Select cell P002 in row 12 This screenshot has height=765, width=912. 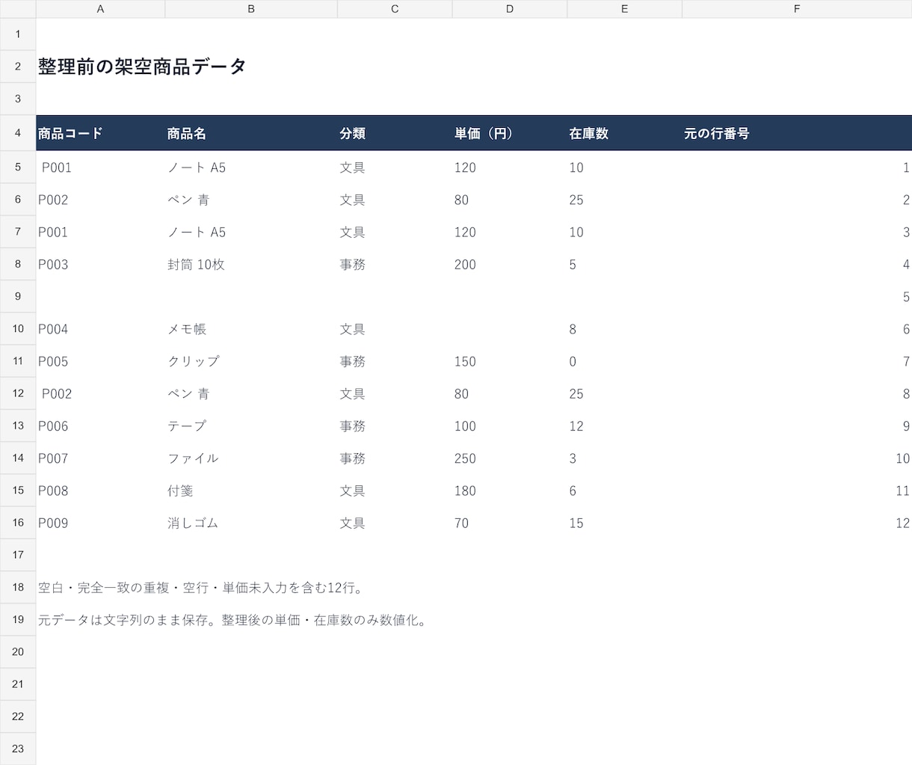point(100,393)
